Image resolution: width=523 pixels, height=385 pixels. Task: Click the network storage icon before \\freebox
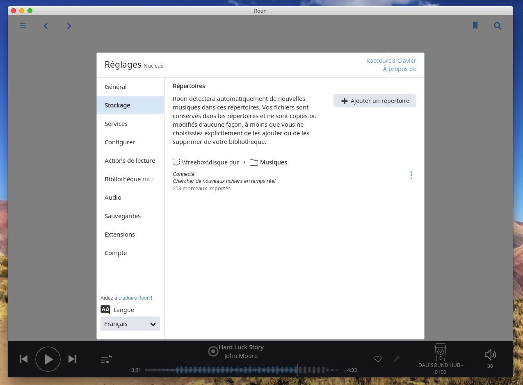[176, 162]
